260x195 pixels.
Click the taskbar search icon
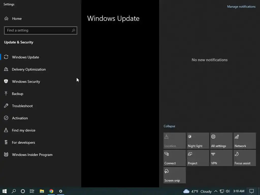[14, 191]
